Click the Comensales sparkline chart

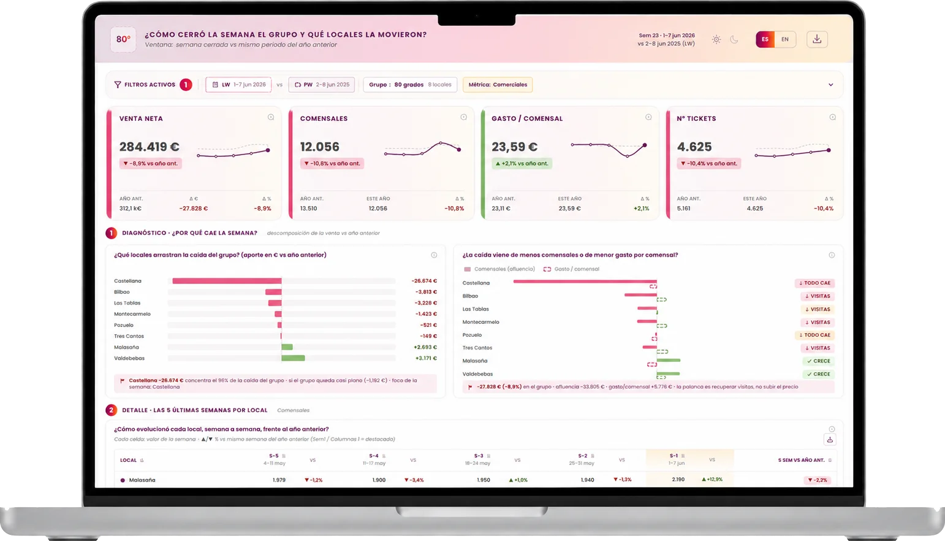pos(422,149)
